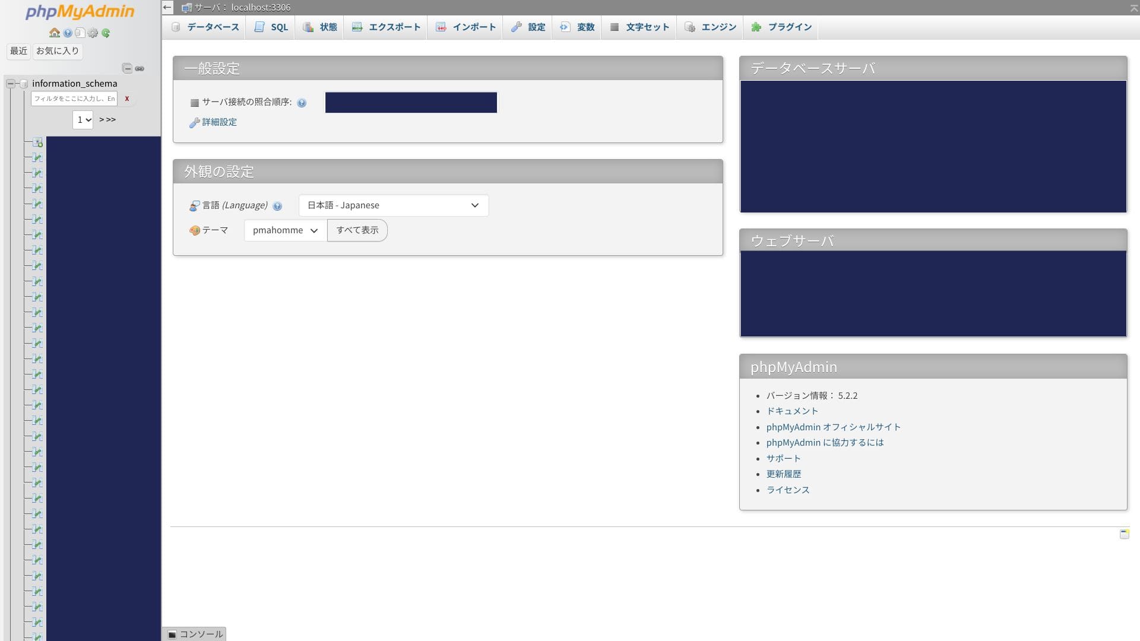
Task: Switch to the SQL tab
Action: coord(271,27)
